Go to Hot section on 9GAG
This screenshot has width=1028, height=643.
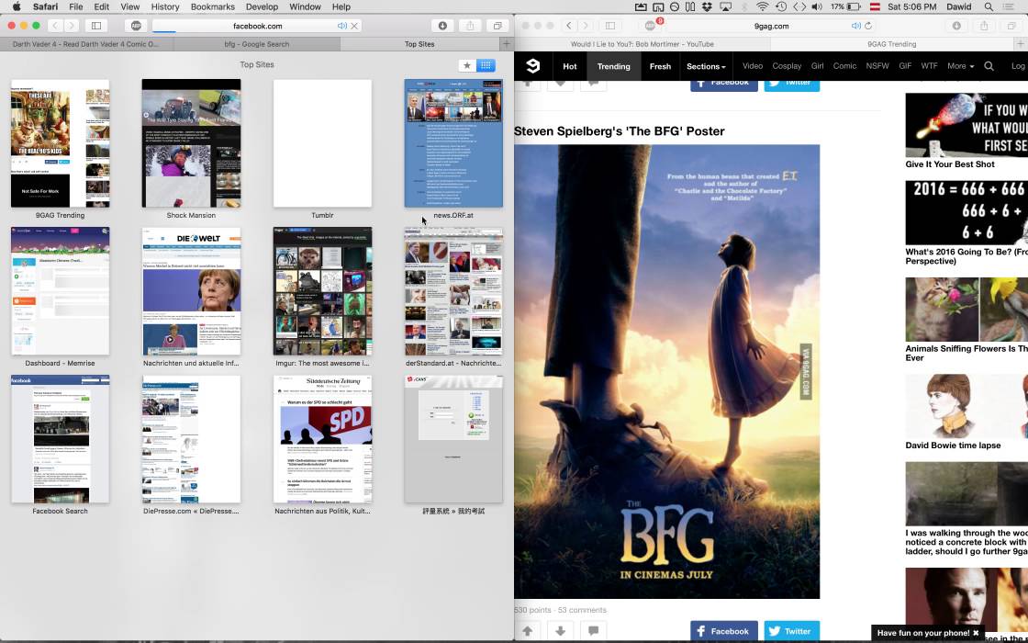pyautogui.click(x=570, y=66)
